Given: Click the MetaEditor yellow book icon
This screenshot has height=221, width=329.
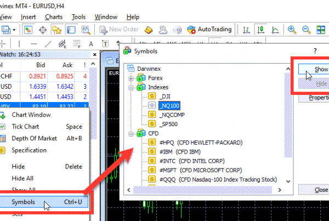Looking at the screenshot, I should [x=149, y=30].
